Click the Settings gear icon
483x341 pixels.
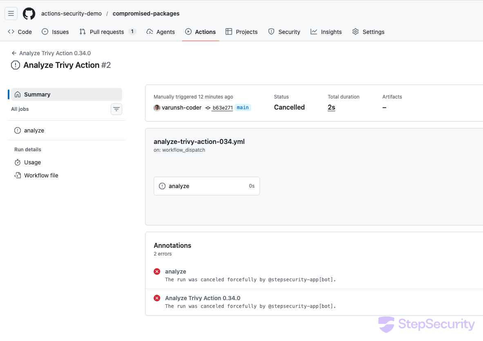point(356,31)
